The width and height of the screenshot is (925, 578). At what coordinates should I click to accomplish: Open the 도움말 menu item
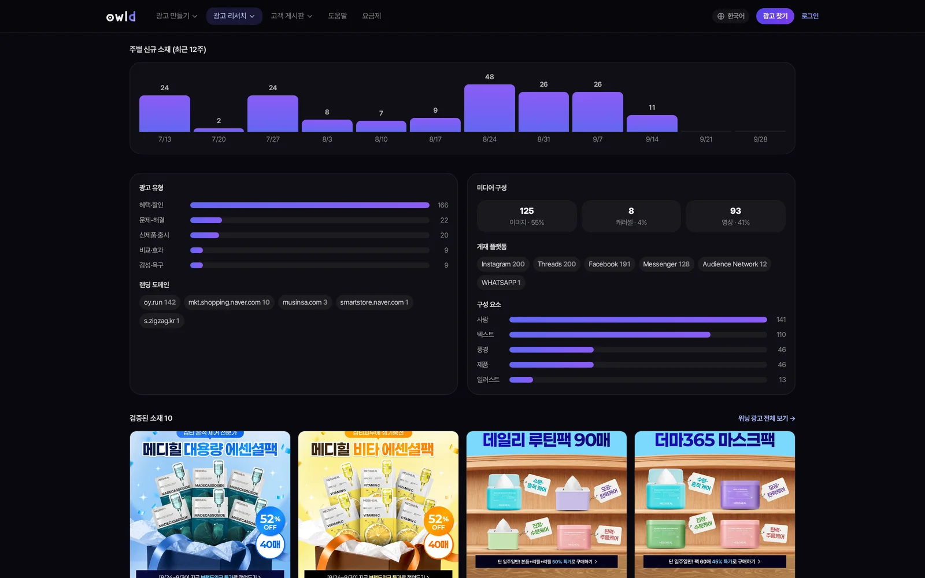[x=338, y=16]
